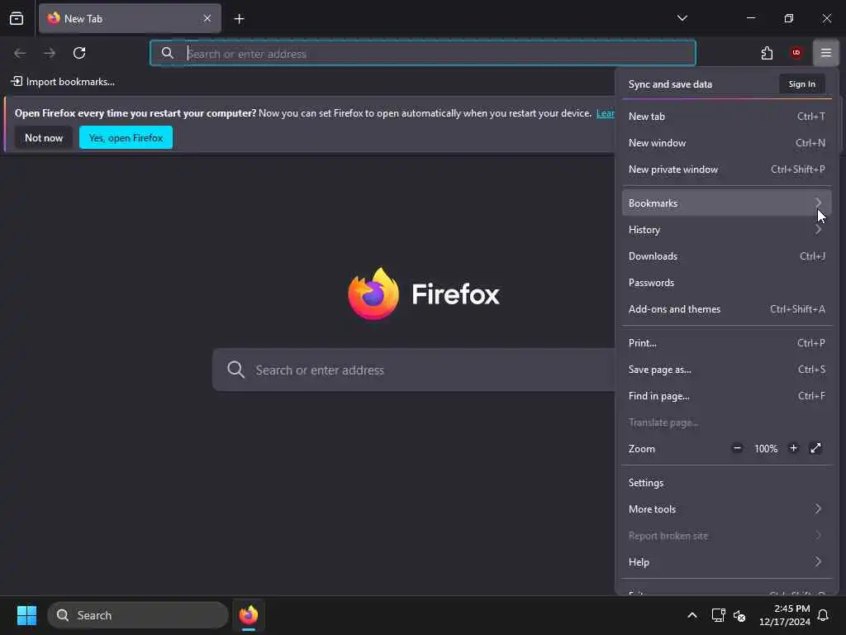The width and height of the screenshot is (846, 635).
Task: Expand the History submenu
Action: pyautogui.click(x=726, y=230)
